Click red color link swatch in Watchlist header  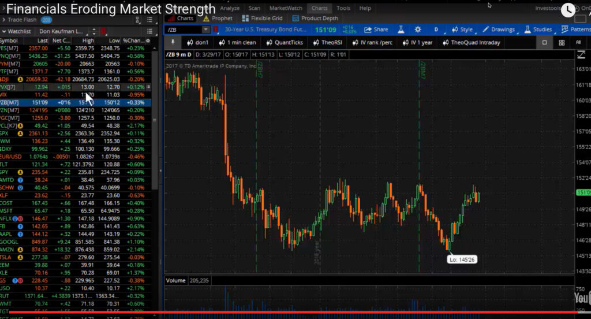click(x=103, y=31)
